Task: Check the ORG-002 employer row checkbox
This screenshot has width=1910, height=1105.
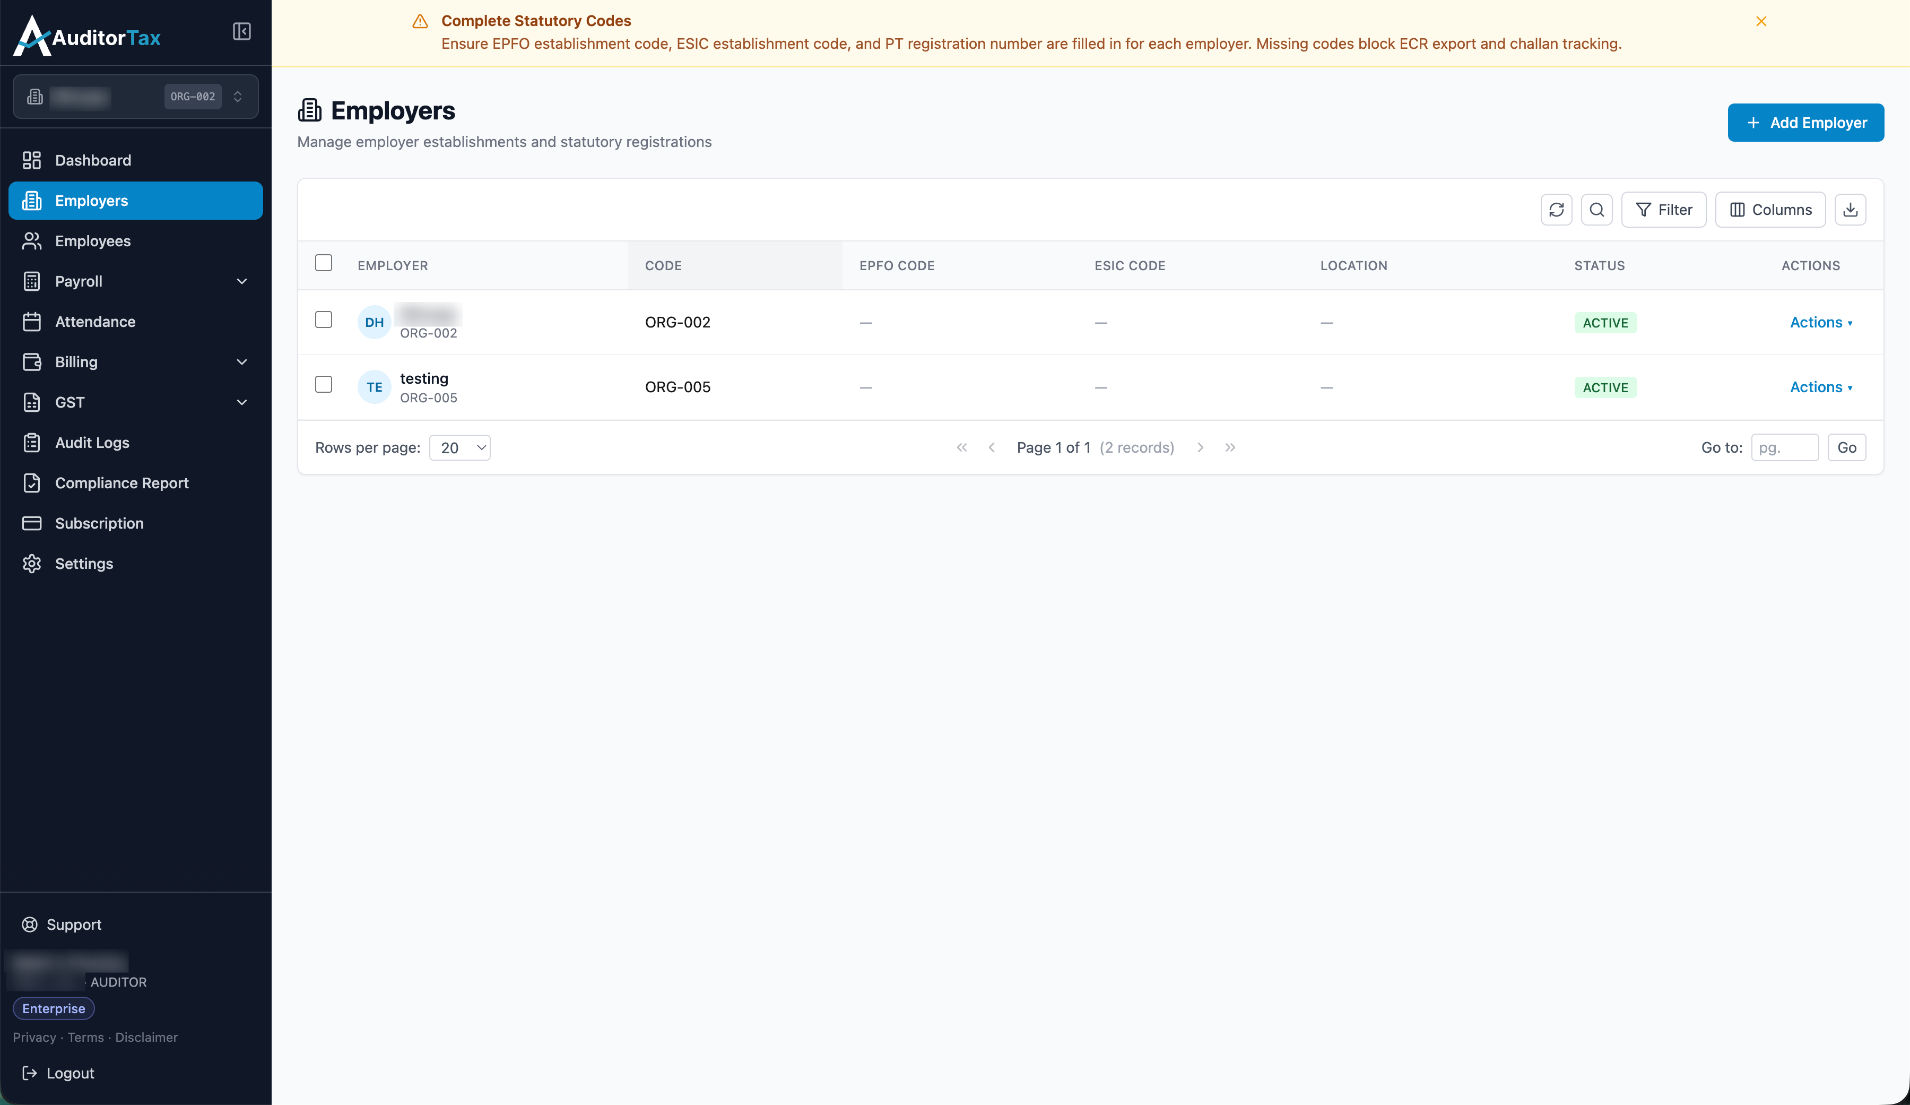Action: point(324,320)
